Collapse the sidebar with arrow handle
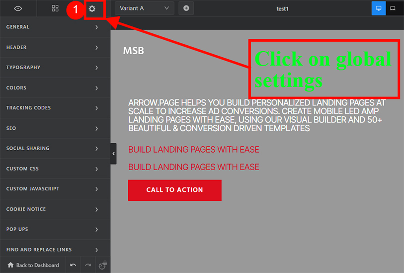The image size is (404, 273). click(114, 154)
